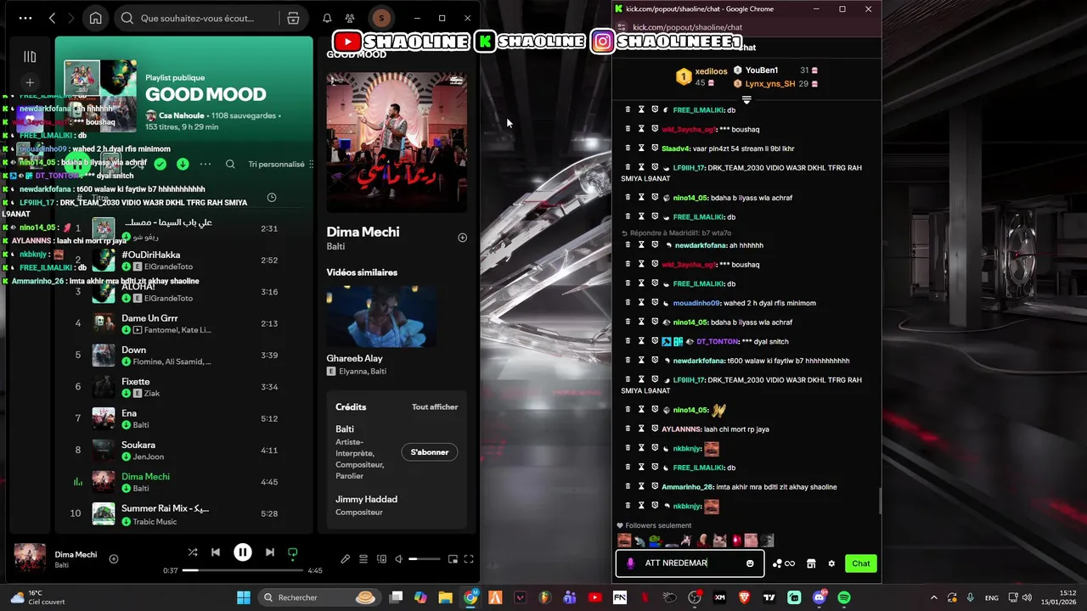1087x611 pixels.
Task: Open Spotify from taskbar
Action: point(844,597)
